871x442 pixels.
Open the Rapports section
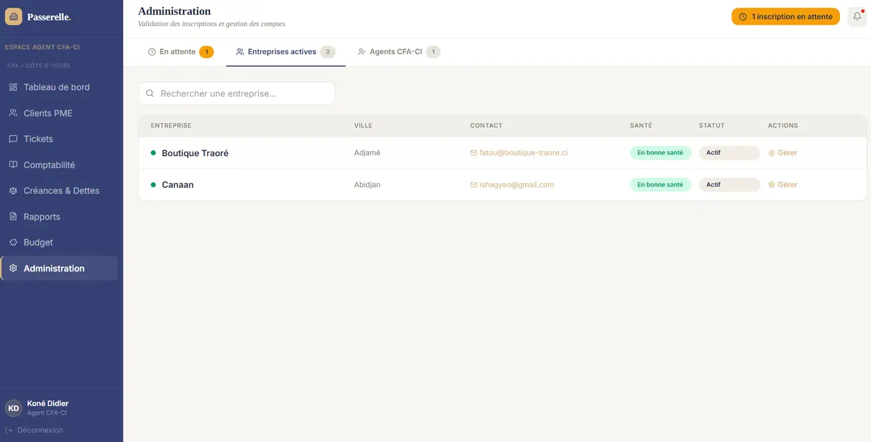click(x=59, y=216)
